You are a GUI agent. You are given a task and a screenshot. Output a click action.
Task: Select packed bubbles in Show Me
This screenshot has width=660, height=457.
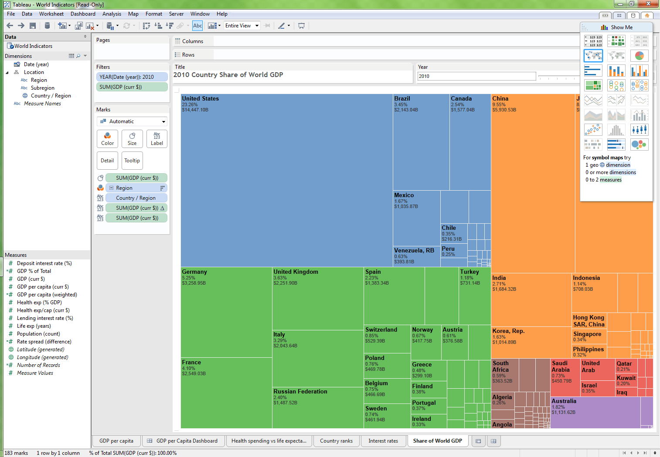click(639, 144)
